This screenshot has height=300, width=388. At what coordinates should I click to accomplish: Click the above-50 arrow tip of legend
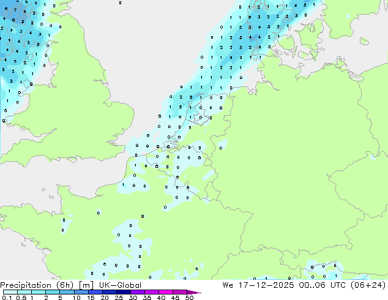[x=194, y=292]
